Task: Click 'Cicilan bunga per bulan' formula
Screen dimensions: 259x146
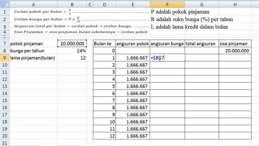Action: (47, 19)
